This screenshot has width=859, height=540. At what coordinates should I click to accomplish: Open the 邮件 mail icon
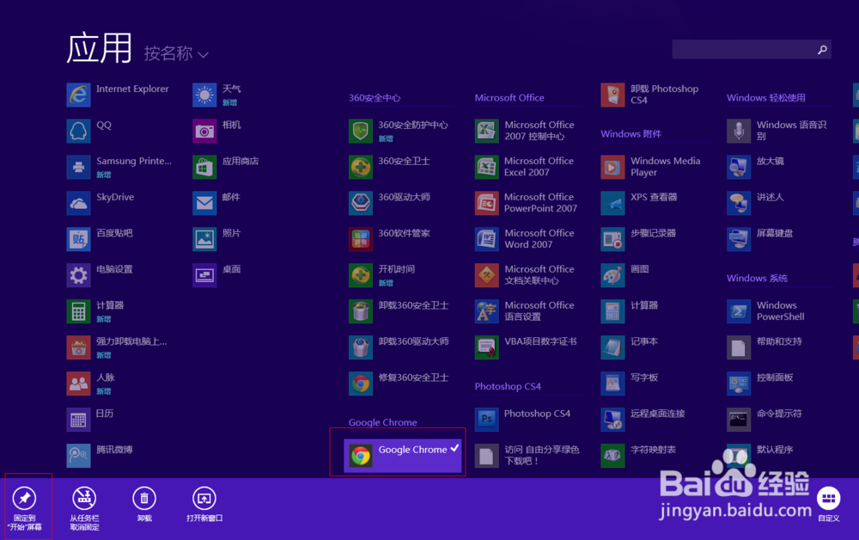(204, 204)
